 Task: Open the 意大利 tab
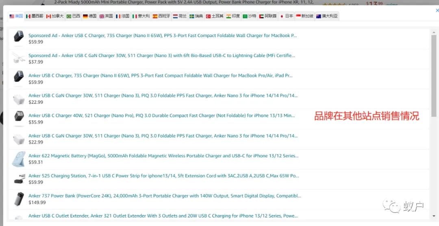141,16
